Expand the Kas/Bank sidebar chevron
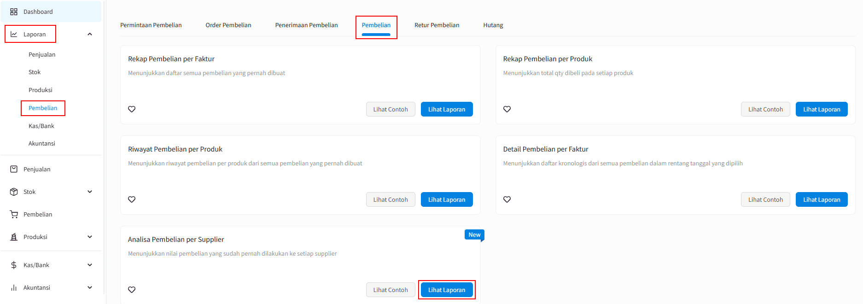 click(x=90, y=265)
